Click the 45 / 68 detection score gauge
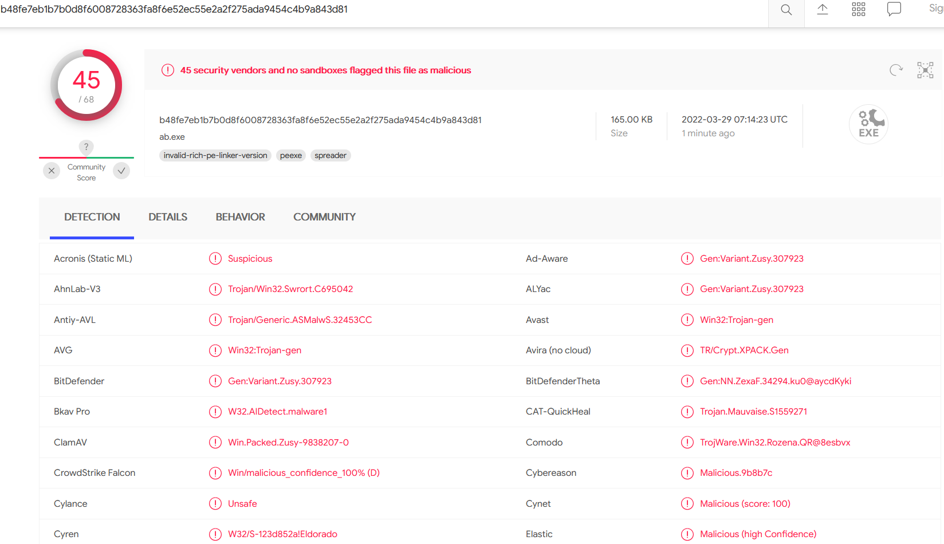 click(86, 85)
